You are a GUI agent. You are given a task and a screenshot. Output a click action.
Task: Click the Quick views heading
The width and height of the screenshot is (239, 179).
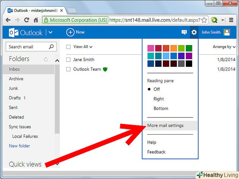coord(25,164)
